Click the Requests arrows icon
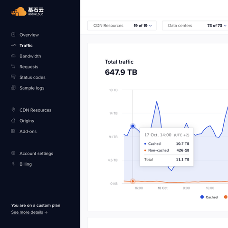228x228 pixels. [13, 66]
